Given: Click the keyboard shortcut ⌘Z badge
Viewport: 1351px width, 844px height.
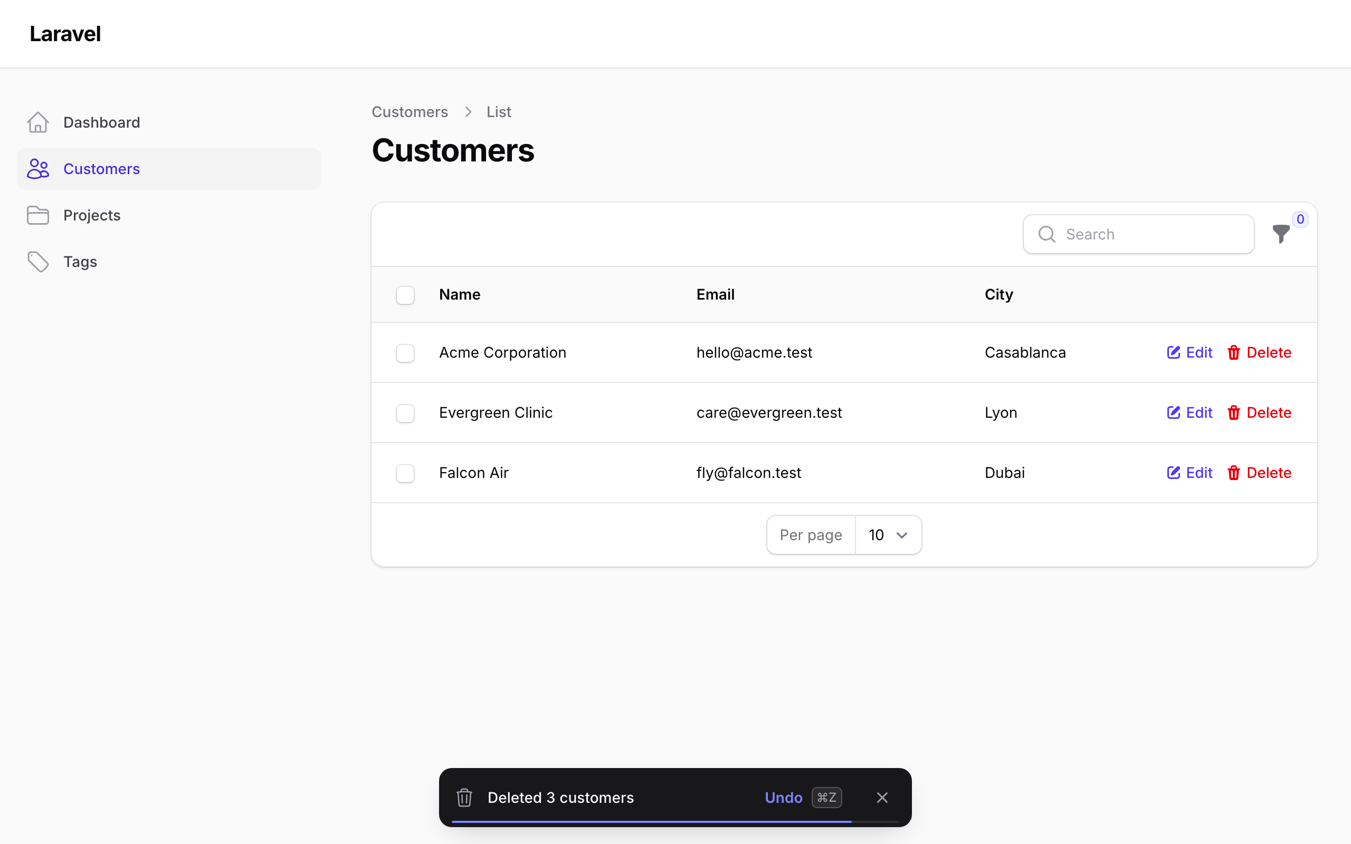Looking at the screenshot, I should click(x=827, y=797).
